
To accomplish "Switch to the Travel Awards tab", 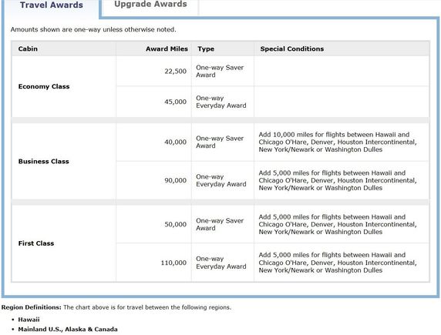I will [52, 5].
